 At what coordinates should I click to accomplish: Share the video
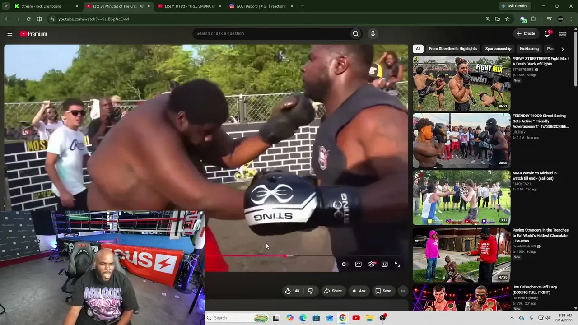coord(333,291)
